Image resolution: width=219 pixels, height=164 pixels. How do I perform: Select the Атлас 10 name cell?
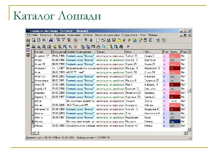(x=43, y=64)
